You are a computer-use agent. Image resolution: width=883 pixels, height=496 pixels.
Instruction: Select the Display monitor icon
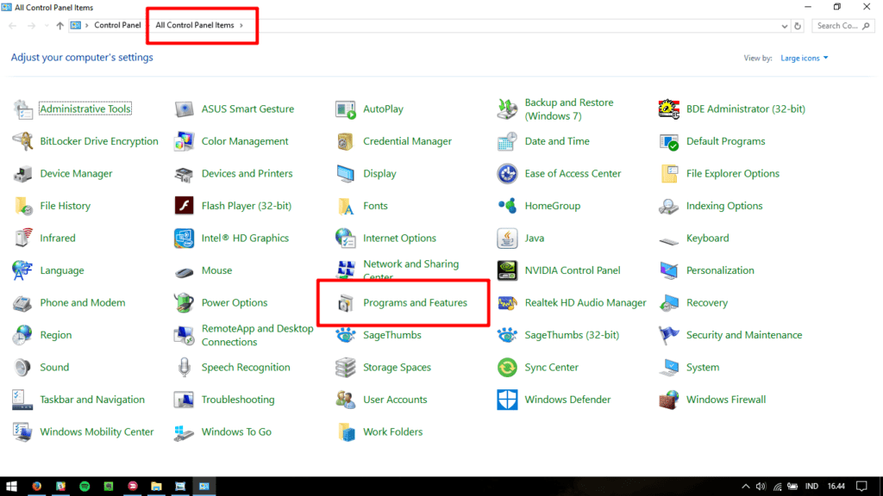(346, 174)
